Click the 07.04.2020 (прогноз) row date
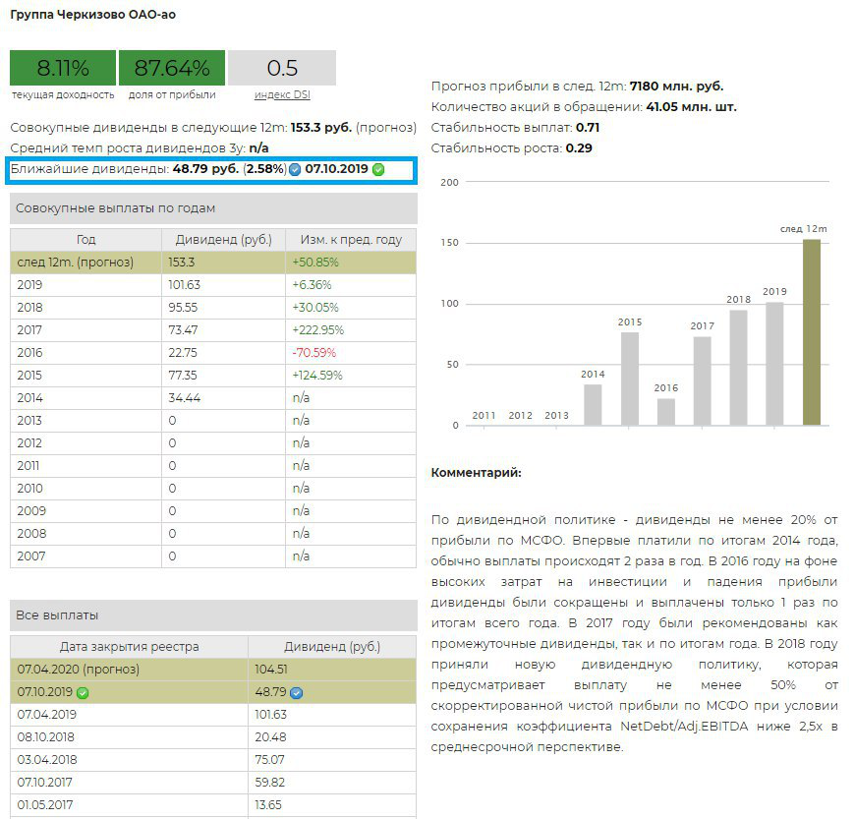The height and width of the screenshot is (819, 854). pos(78,670)
